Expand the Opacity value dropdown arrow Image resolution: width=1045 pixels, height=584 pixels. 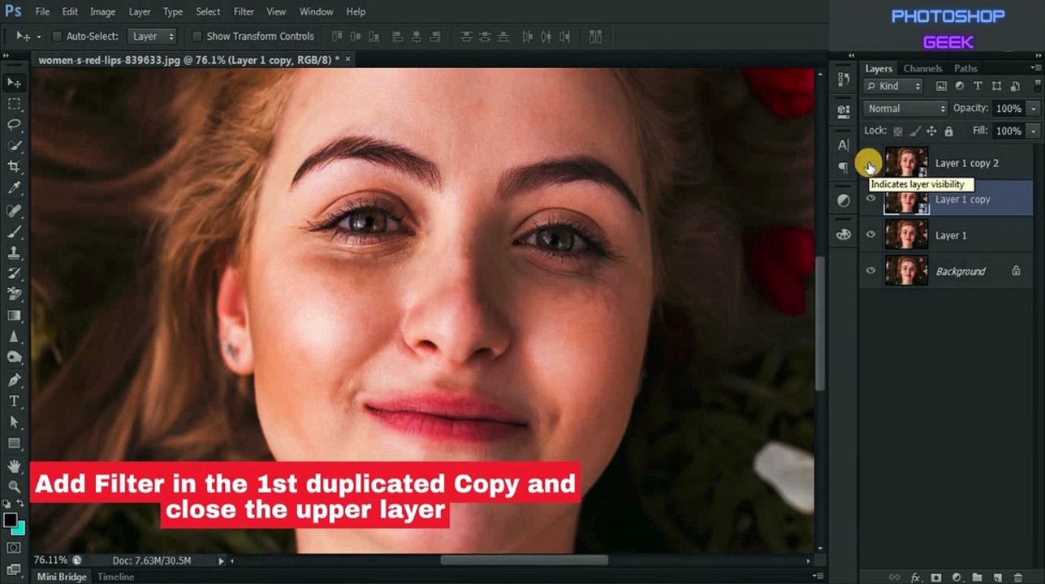[1033, 109]
